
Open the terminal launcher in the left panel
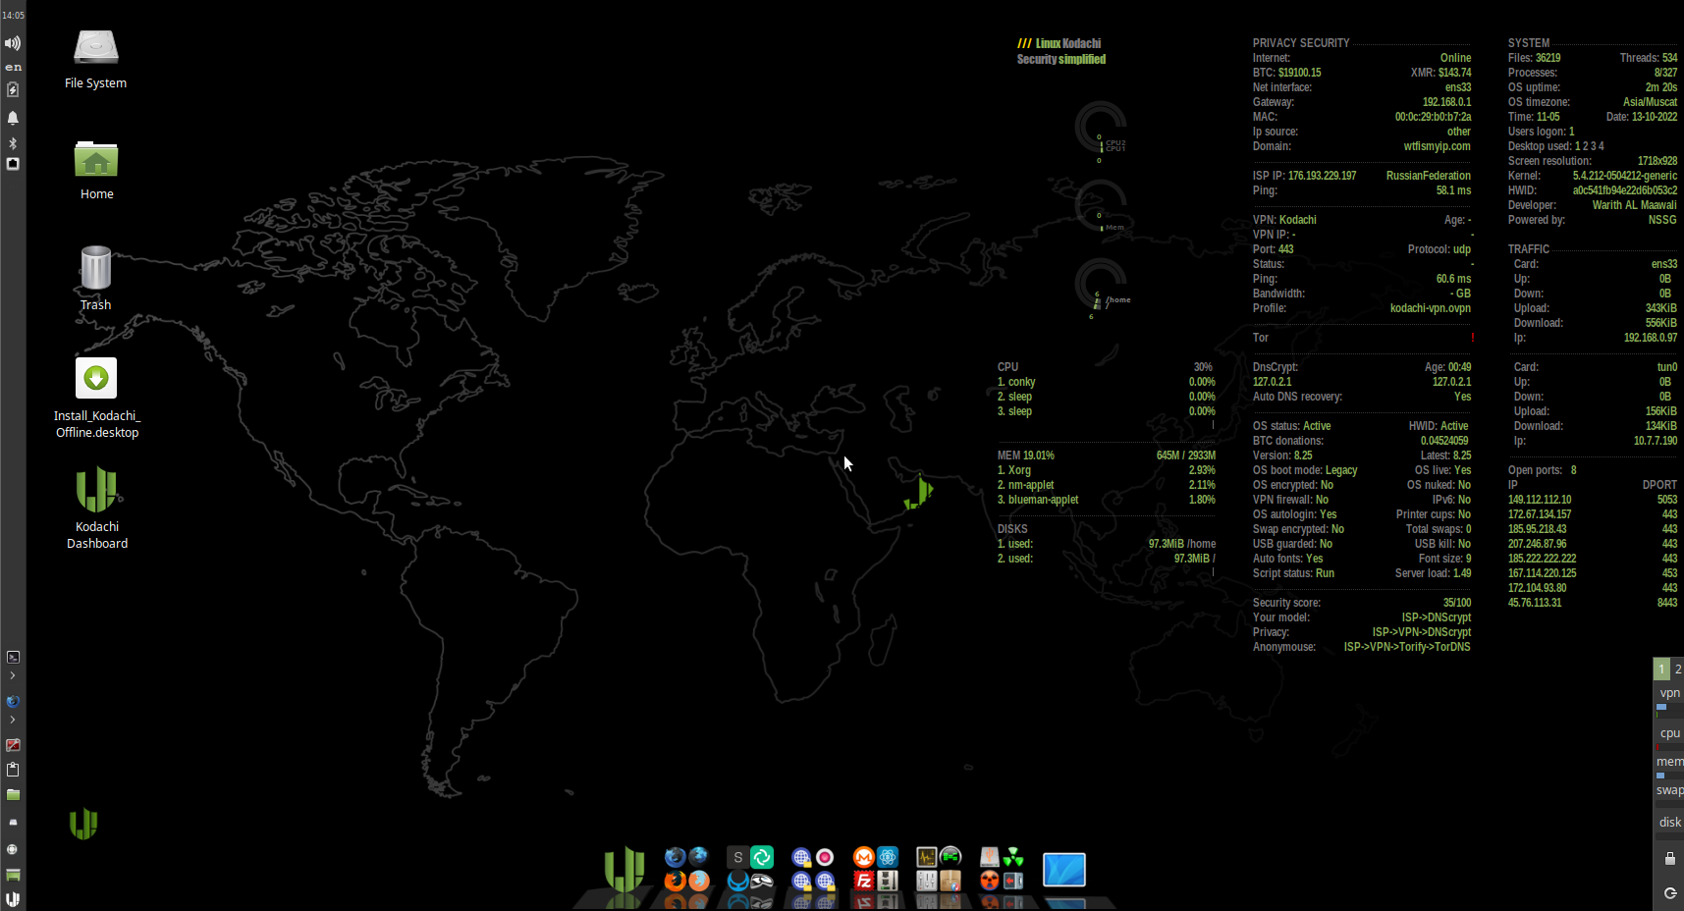pyautogui.click(x=13, y=657)
